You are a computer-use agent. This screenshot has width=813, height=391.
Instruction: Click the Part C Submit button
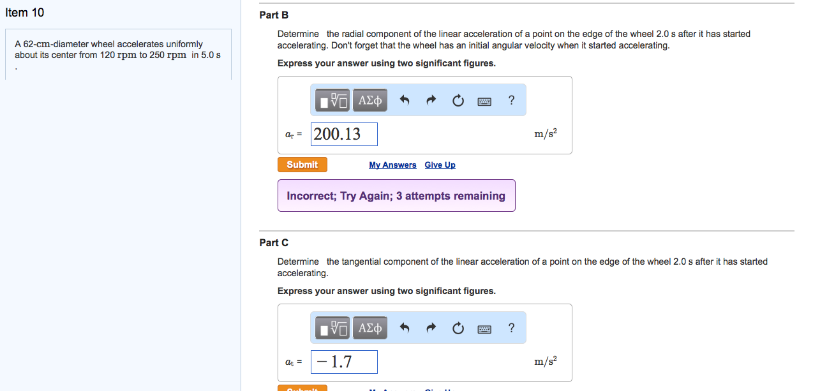click(302, 388)
